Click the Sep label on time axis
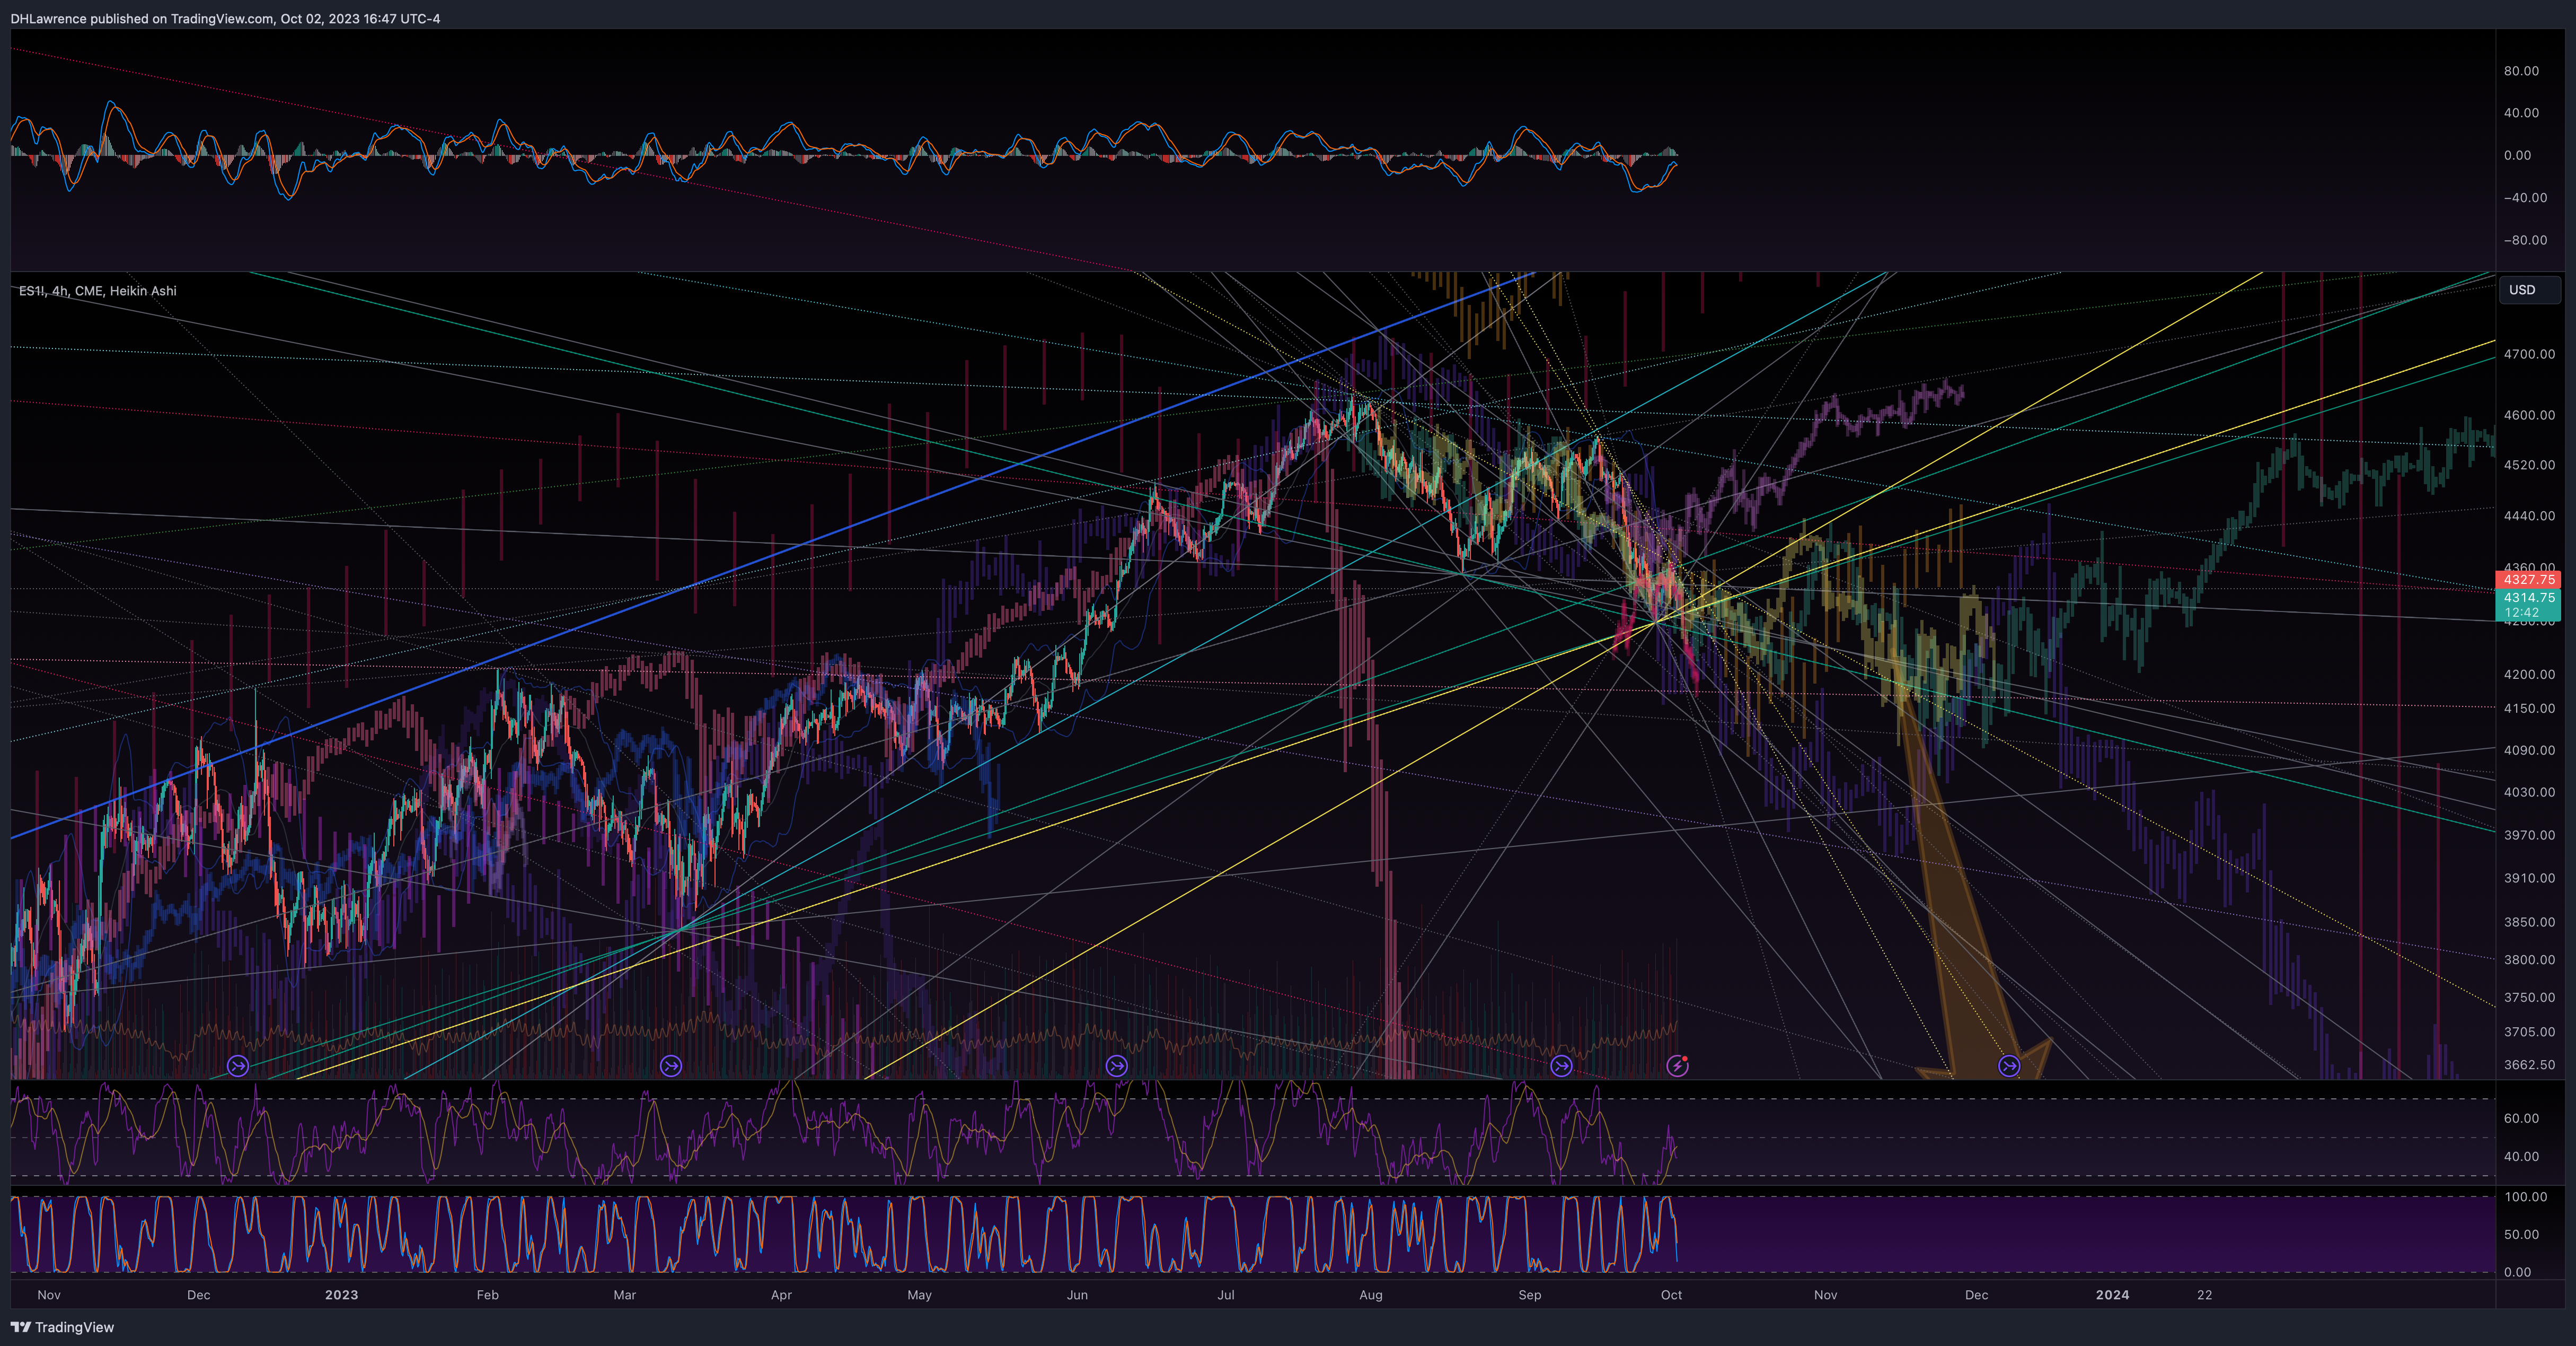The width and height of the screenshot is (2576, 1346). pos(1530,1295)
